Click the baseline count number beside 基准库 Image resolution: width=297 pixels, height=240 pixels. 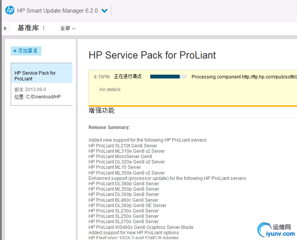44,28
